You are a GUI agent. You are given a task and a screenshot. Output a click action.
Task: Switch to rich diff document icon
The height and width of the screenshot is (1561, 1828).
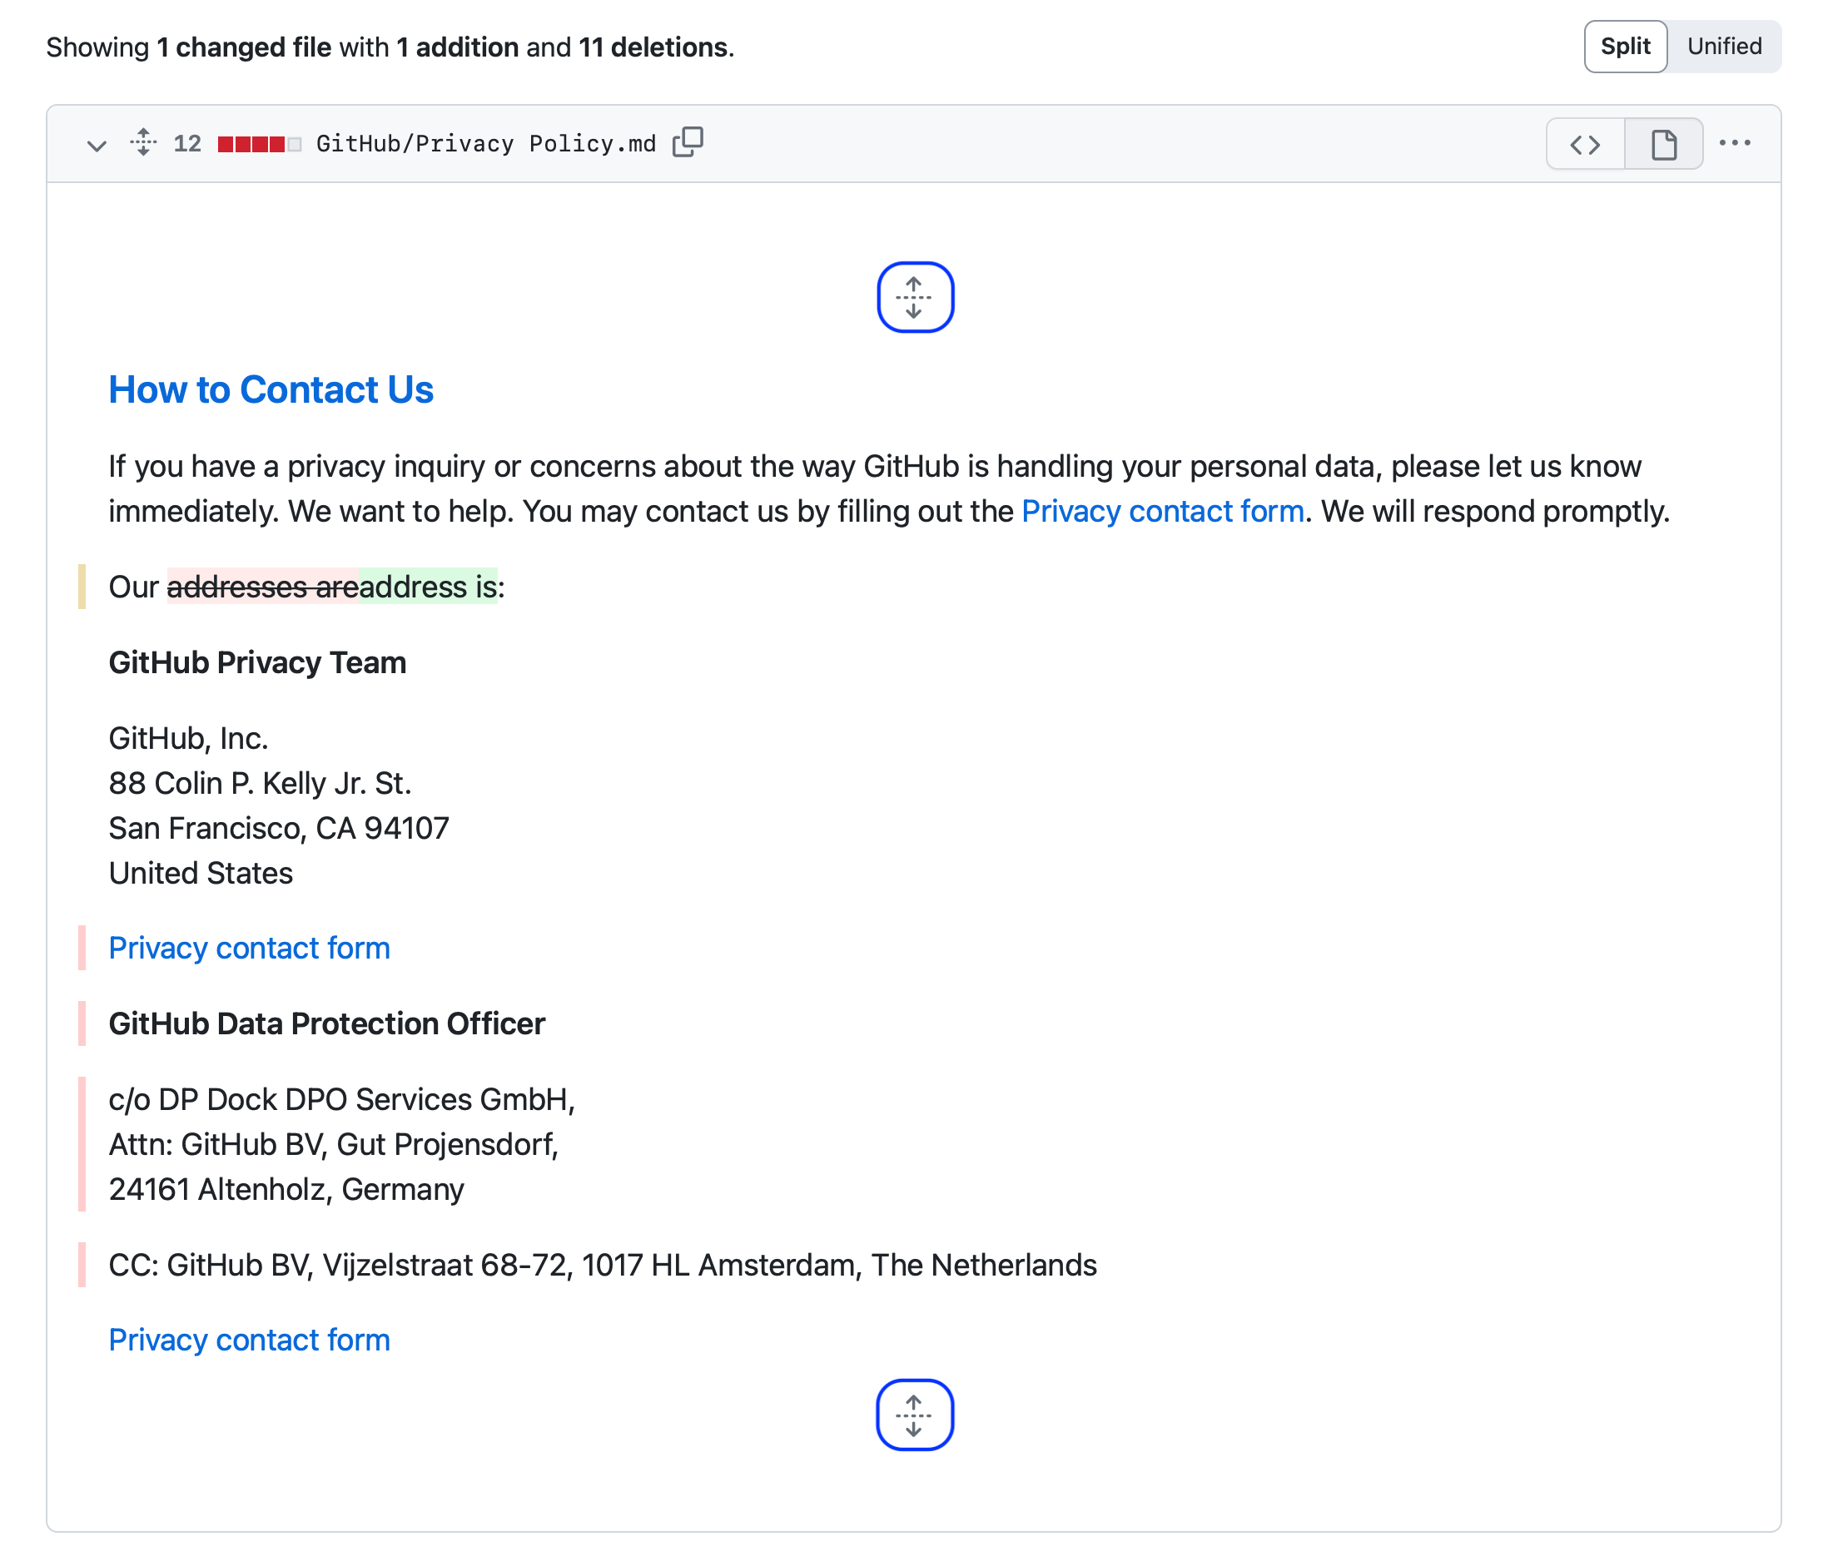click(x=1663, y=144)
